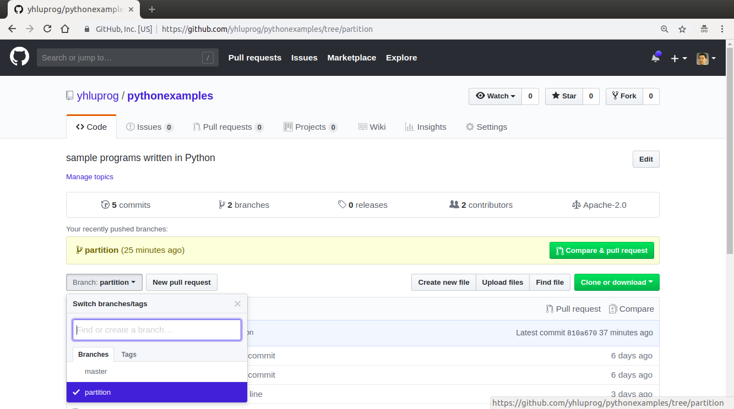
Task: Open Issues in top navigation
Action: [305, 58]
